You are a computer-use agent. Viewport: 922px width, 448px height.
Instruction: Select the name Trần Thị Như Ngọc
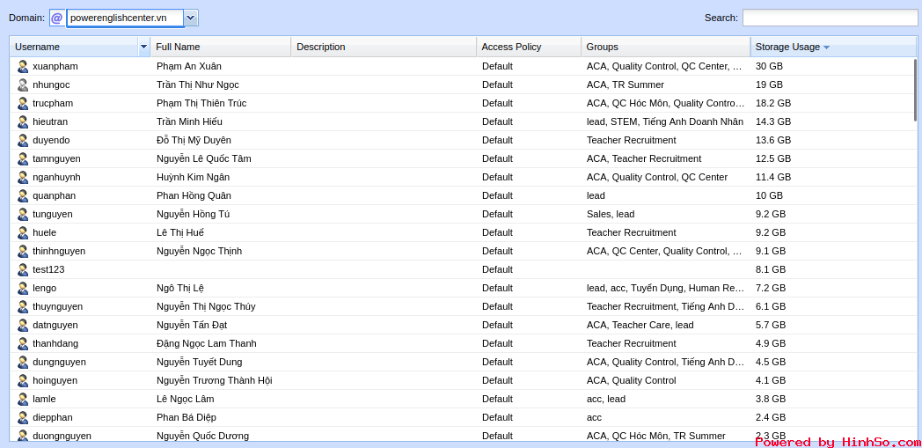click(198, 84)
